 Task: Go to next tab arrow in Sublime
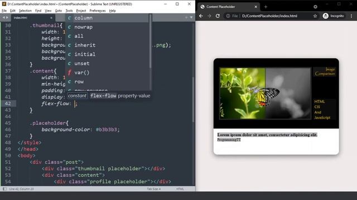(x=7, y=17)
